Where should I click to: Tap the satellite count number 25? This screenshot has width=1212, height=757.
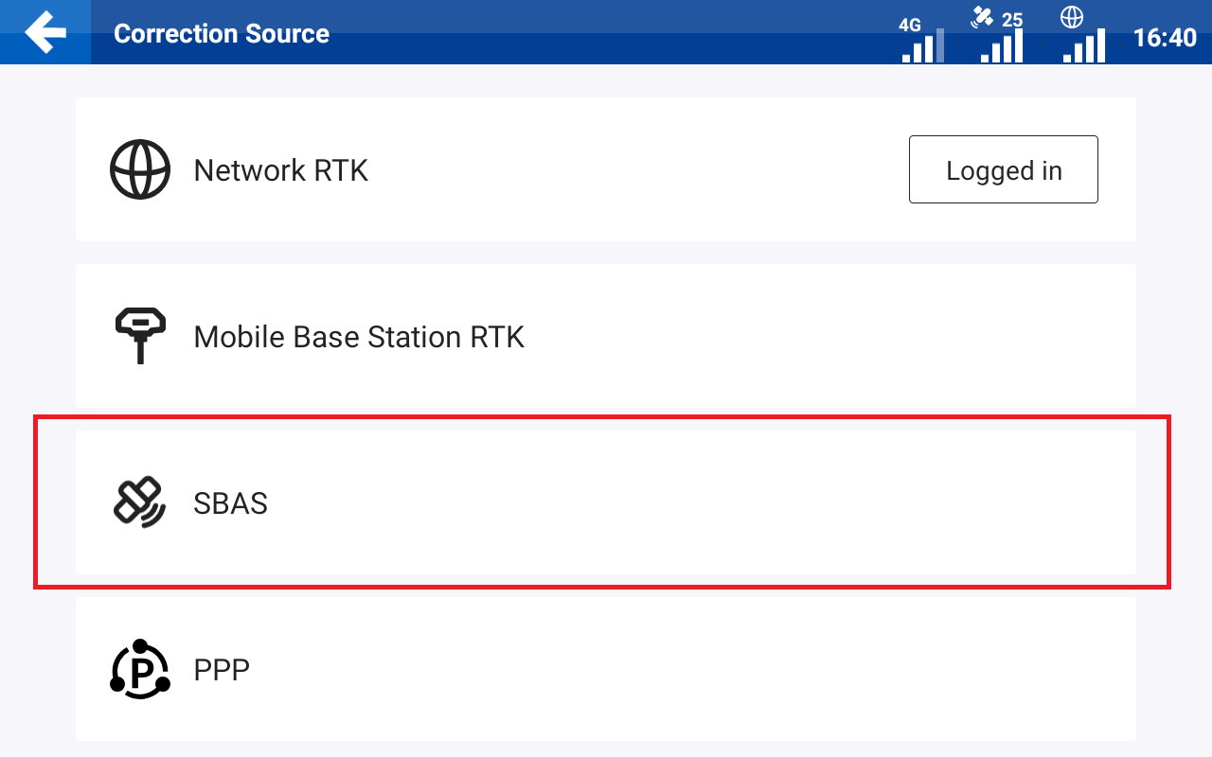(x=1012, y=20)
